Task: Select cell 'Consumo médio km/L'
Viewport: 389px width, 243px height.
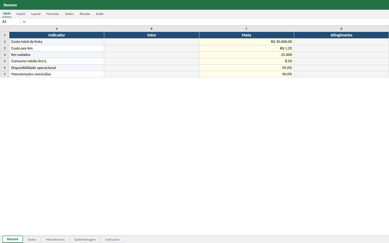Action: click(57, 61)
